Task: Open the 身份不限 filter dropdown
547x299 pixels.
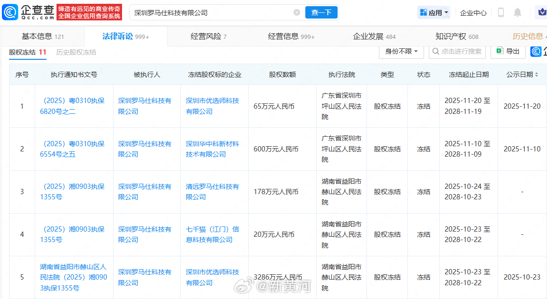Action: (401, 51)
